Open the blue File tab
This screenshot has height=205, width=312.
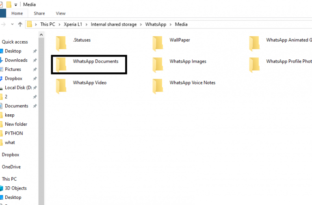(x=3, y=13)
